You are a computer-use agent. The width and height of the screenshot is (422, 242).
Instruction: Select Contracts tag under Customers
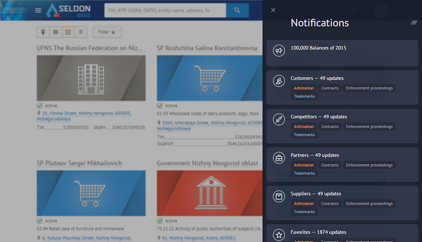coord(330,88)
